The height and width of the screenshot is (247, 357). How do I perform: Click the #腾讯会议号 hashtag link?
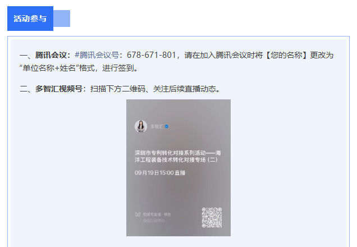pos(97,55)
